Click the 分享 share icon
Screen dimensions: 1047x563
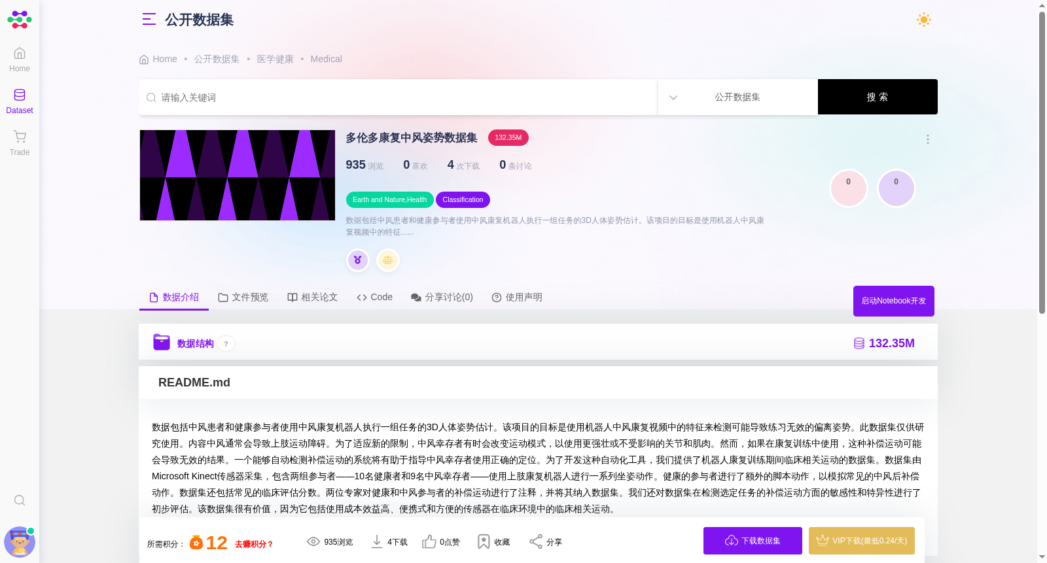pyautogui.click(x=536, y=541)
